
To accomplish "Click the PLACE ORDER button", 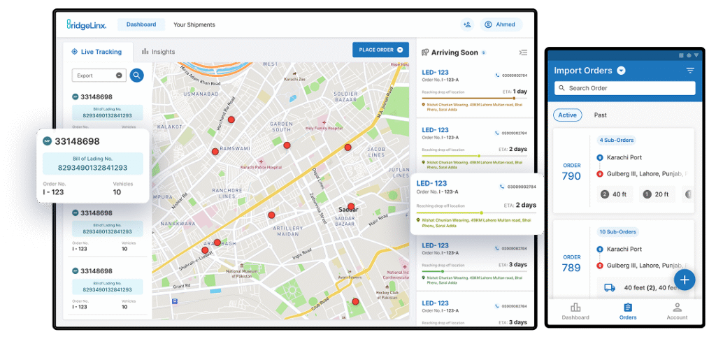I will coord(380,50).
